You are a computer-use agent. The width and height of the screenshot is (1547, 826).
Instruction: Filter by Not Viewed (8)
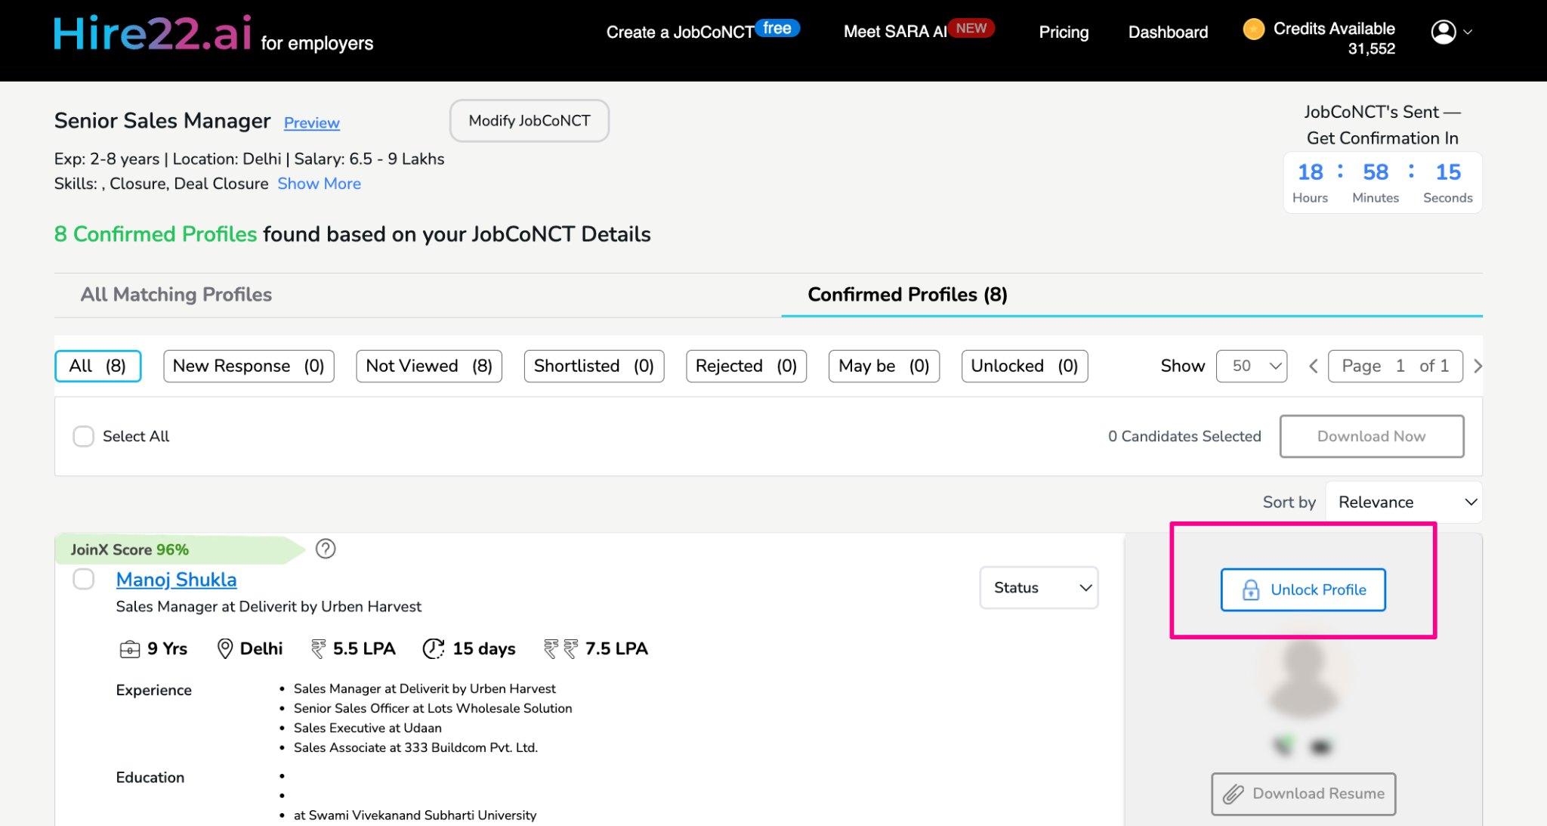click(428, 367)
